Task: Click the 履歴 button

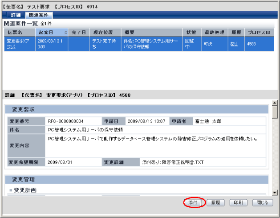Action: 215,203
